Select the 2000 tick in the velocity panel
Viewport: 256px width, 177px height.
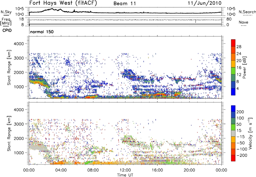coord(19,138)
